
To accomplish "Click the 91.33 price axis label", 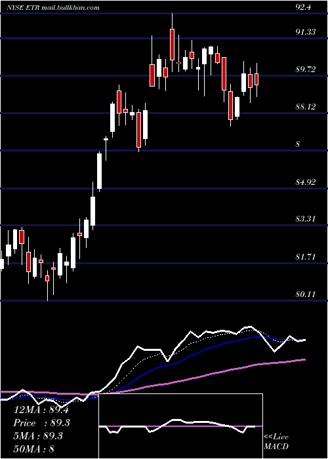I will [x=306, y=32].
